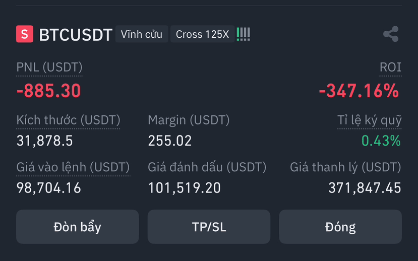
Task: Open the Đòn bẩy leverage button
Action: (x=77, y=227)
